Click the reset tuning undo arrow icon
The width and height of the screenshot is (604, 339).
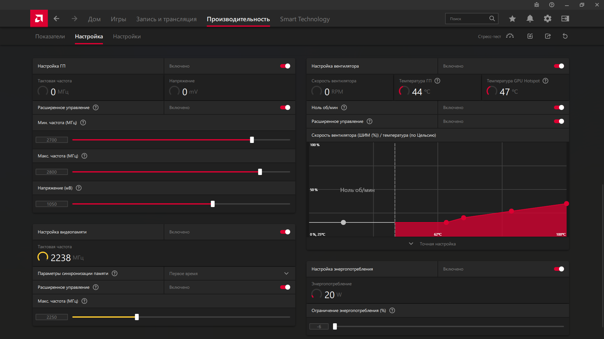(x=565, y=36)
